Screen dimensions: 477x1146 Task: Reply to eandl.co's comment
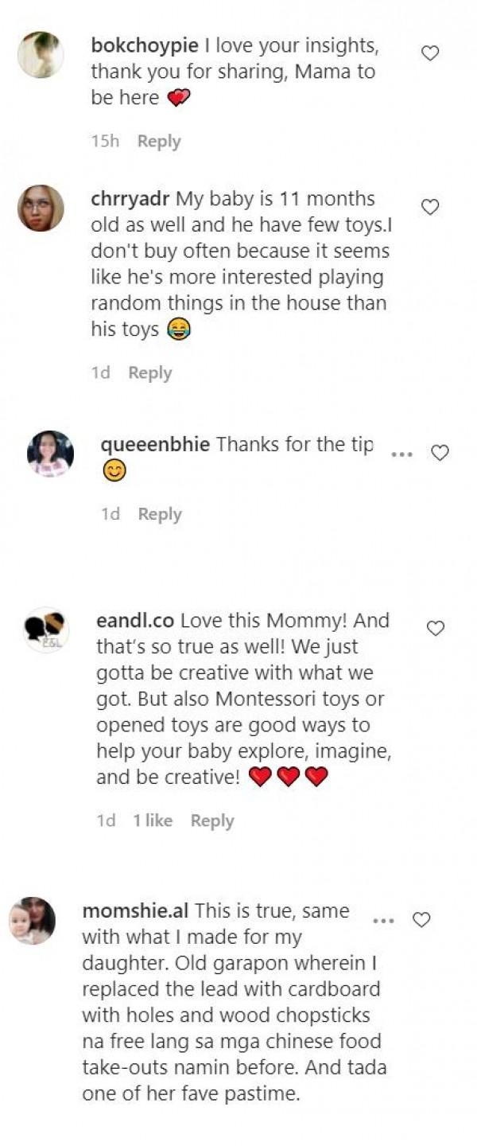tap(212, 821)
